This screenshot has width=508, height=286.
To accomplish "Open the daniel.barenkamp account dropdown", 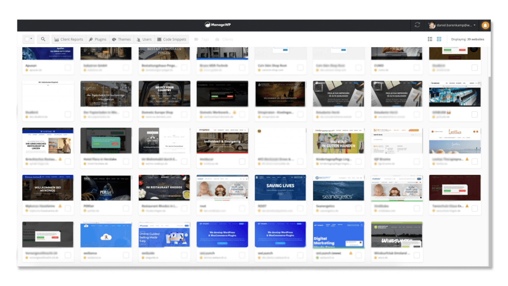I will point(451,24).
